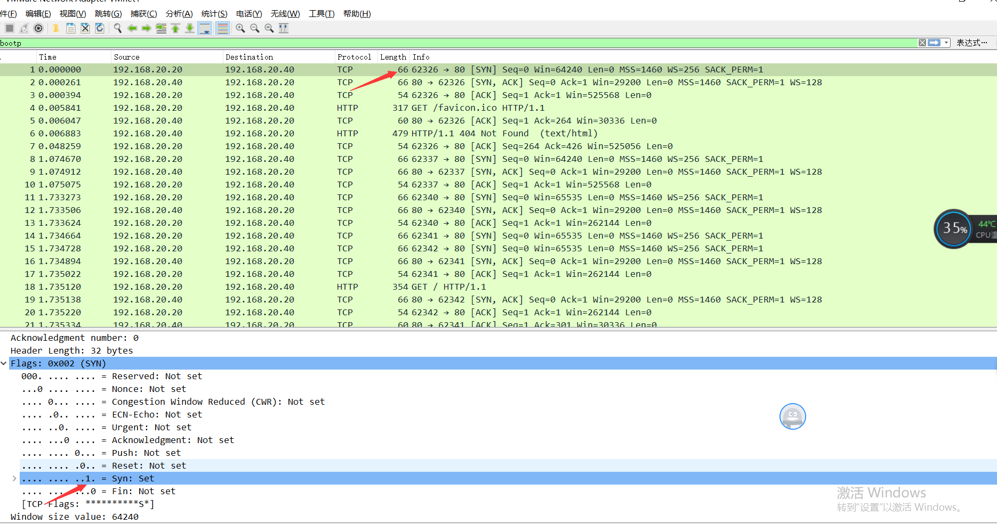Select packet 1, the SYN from port 62326
Screen dimensions: 997x524
(x=498, y=69)
